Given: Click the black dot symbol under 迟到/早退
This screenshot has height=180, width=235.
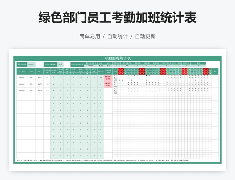Looking at the screenshot, I should (x=87, y=74).
